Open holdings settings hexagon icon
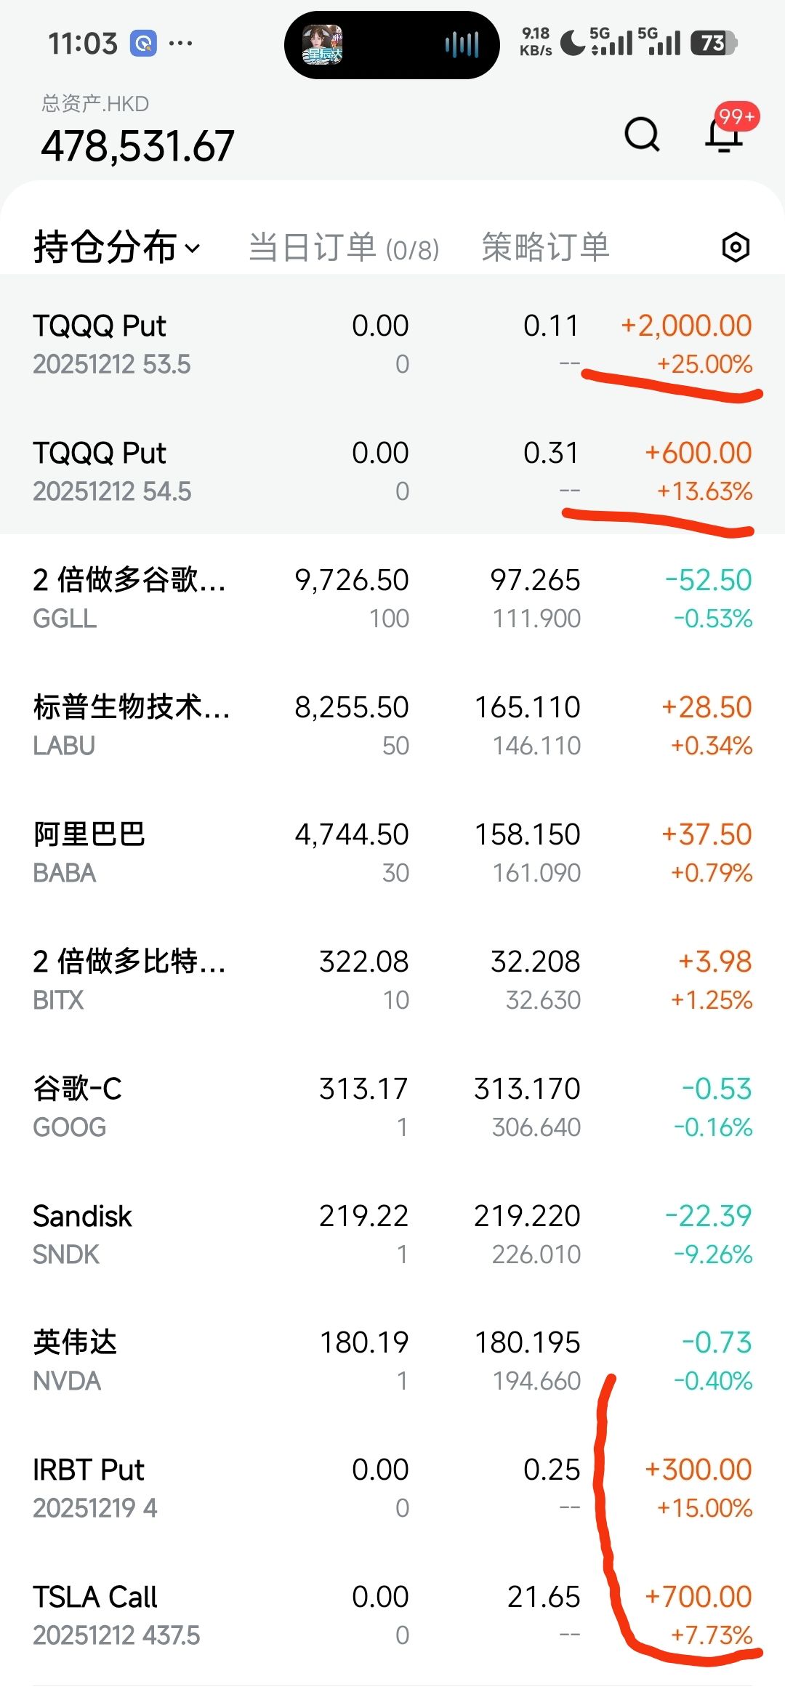Image resolution: width=785 pixels, height=1692 pixels. 736,247
